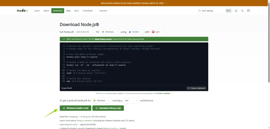270x129 pixels.
Task: Click the 'docker pull node:24-alpine' code line
Action: click(82, 57)
